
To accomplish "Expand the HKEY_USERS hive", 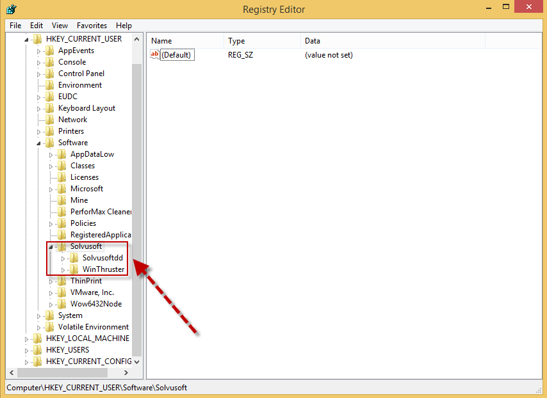I will [x=26, y=350].
